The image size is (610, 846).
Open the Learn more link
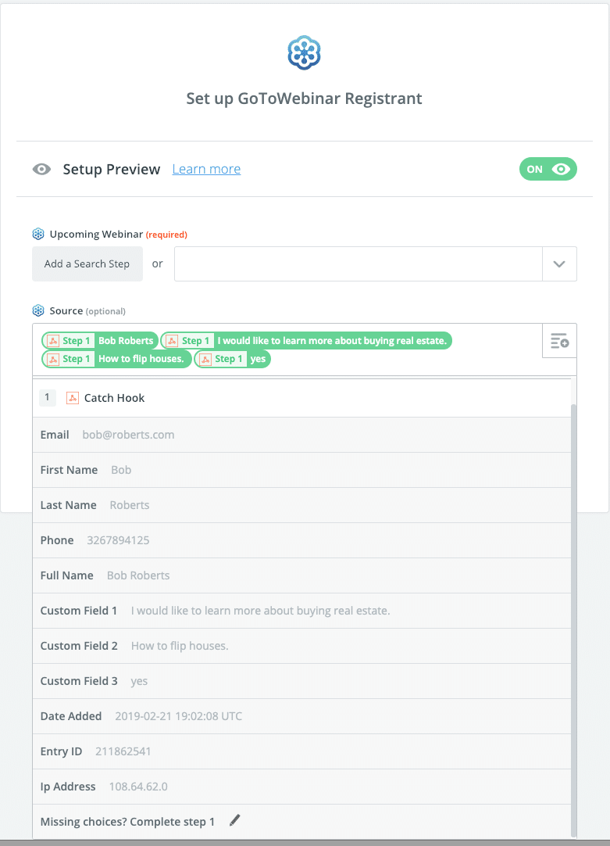(206, 170)
